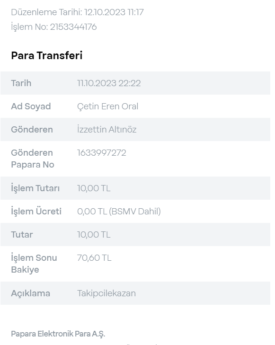This screenshot has width=275, height=345.
Task: Click the Papara Elektronik Para A.Ş. footer text
Action: point(58,334)
